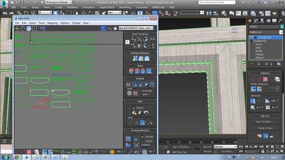Image resolution: width=285 pixels, height=160 pixels.
Task: Click the Angle Snap toggle icon
Action: click(155, 13)
